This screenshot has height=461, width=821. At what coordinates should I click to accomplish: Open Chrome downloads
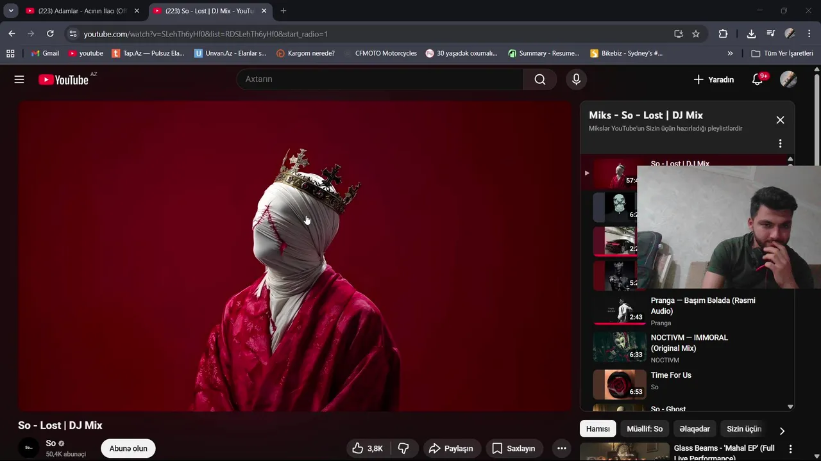(x=752, y=34)
